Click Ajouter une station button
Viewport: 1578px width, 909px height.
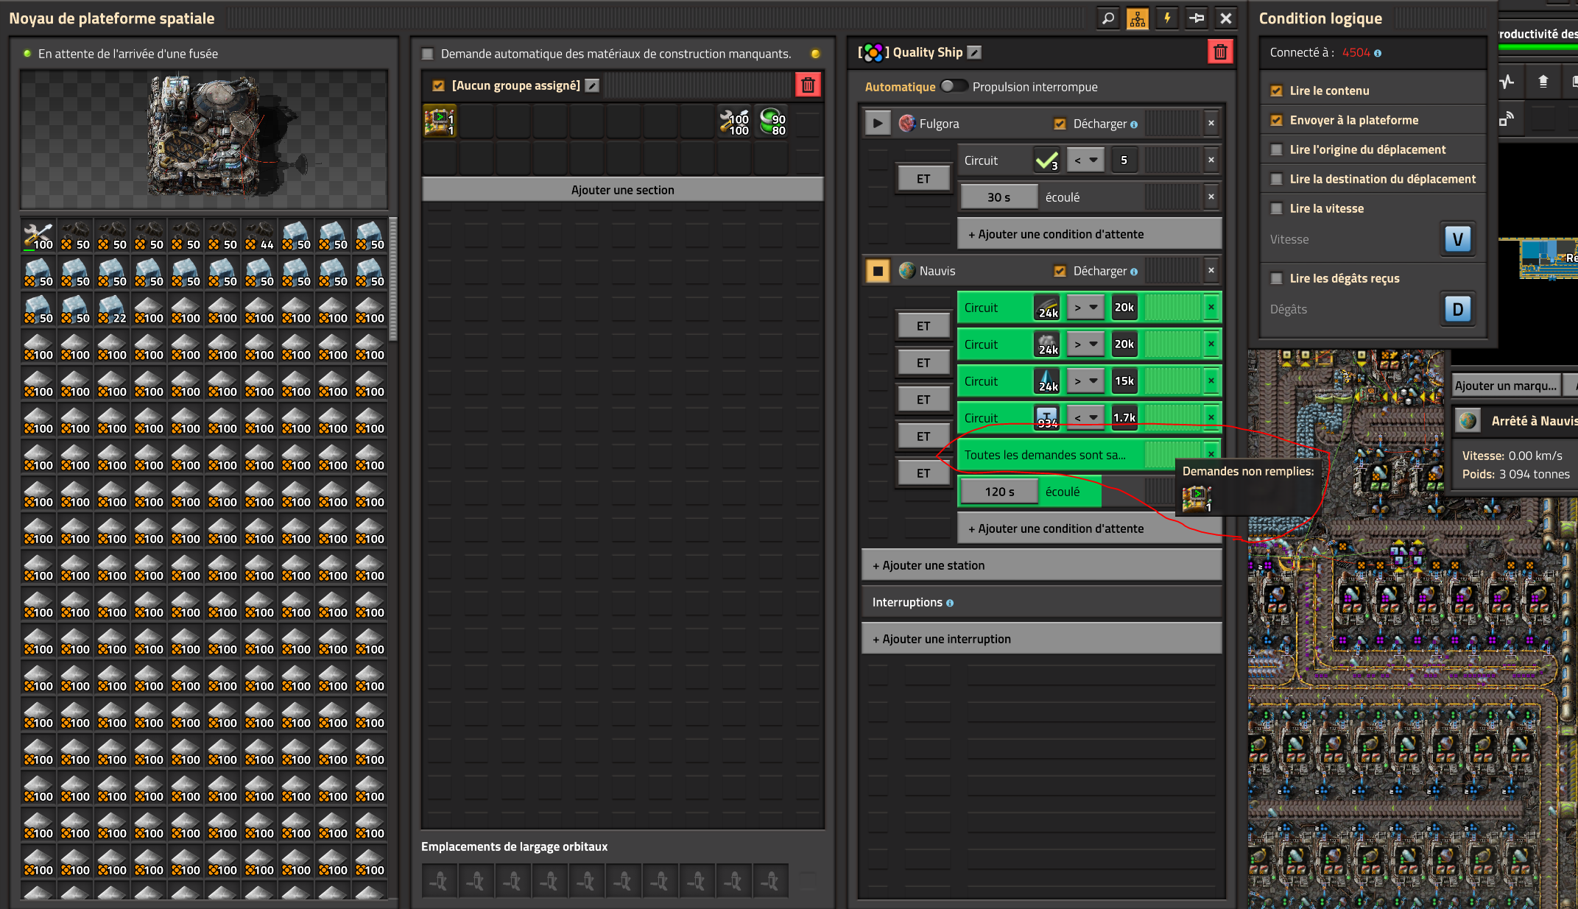coord(1041,565)
